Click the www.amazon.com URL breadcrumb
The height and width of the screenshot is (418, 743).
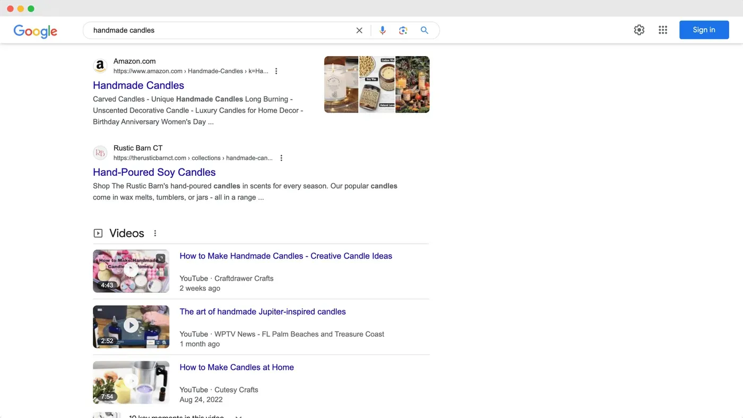(191, 71)
